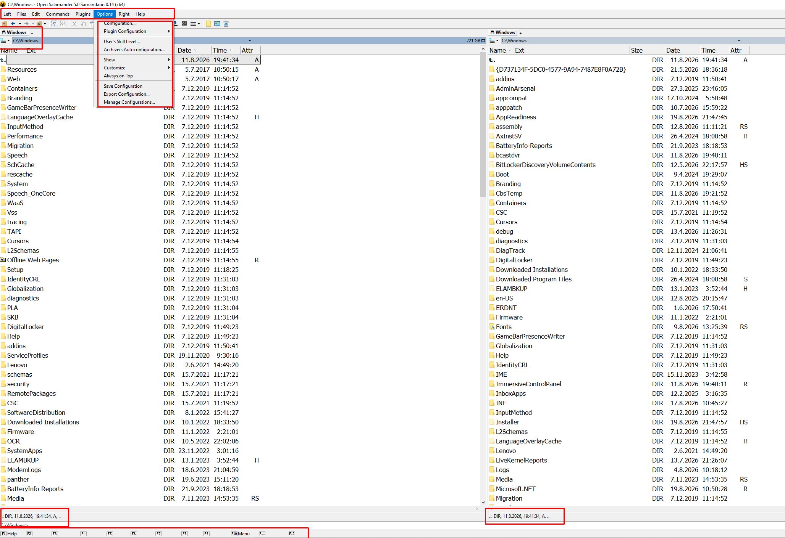Click the left panel drive icon
The image size is (785, 538).
point(3,40)
